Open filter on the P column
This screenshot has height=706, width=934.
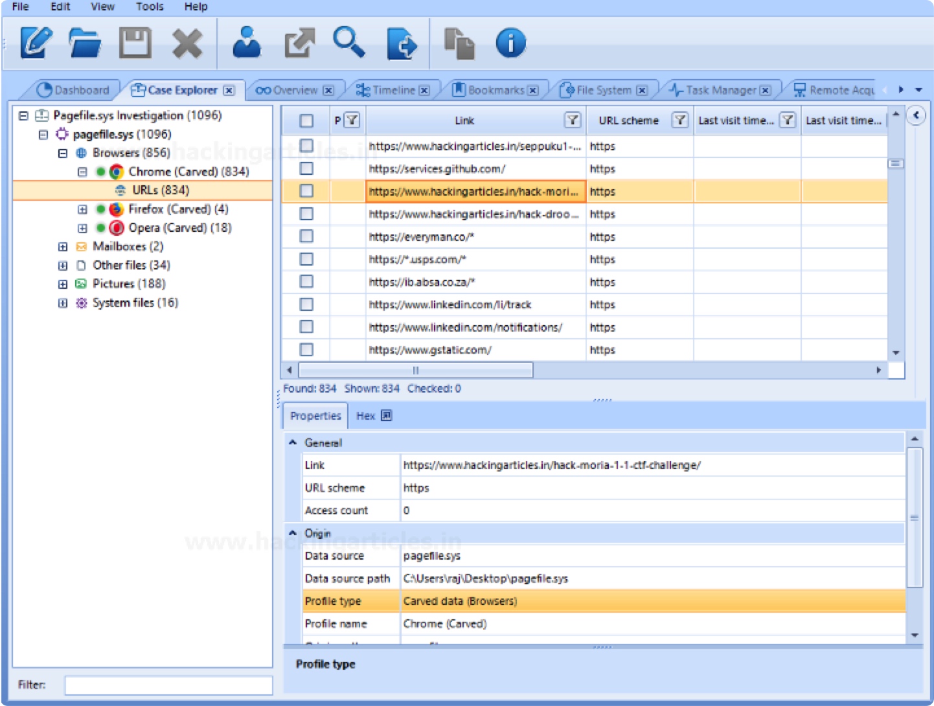click(352, 120)
